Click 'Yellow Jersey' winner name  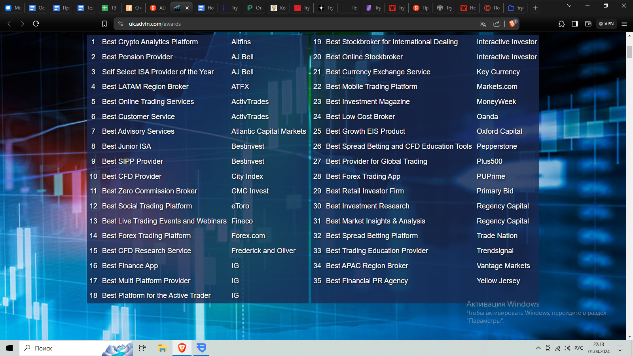coord(498,281)
